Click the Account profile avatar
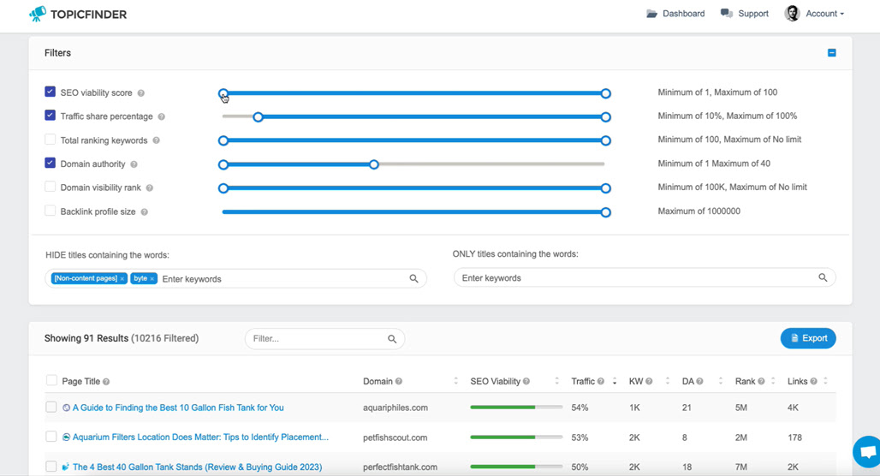 (x=792, y=14)
